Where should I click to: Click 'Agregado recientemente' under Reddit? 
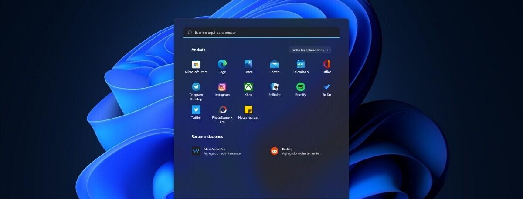click(300, 153)
